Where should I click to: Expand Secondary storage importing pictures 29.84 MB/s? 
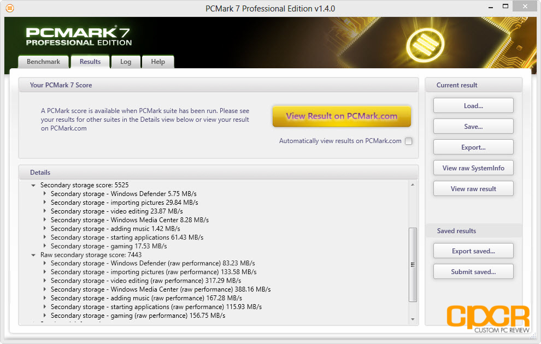tap(45, 203)
